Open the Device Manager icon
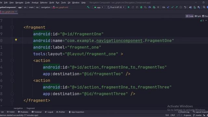 click(195, 7)
